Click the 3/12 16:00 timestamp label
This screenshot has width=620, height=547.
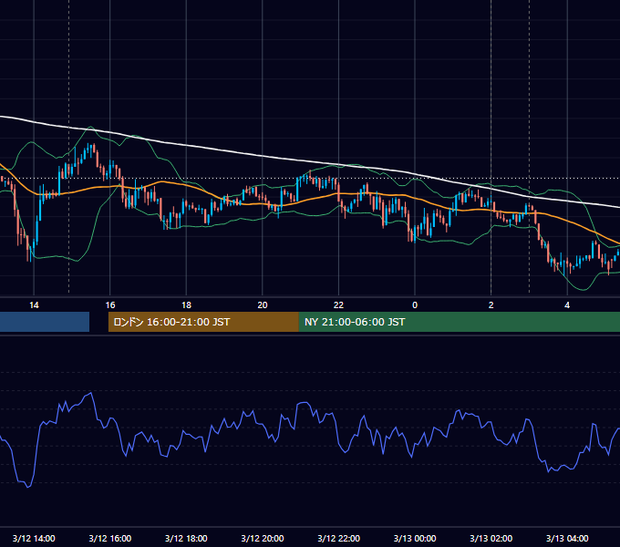click(x=110, y=538)
